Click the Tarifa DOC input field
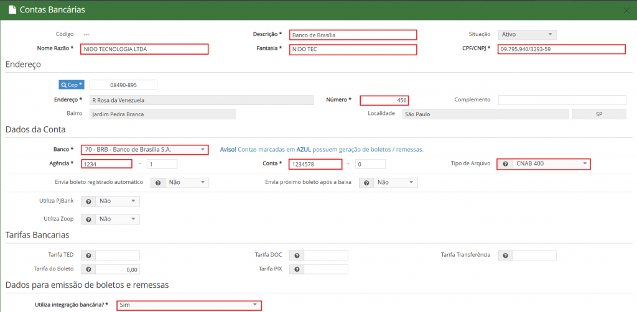This screenshot has height=312, width=637. click(326, 255)
